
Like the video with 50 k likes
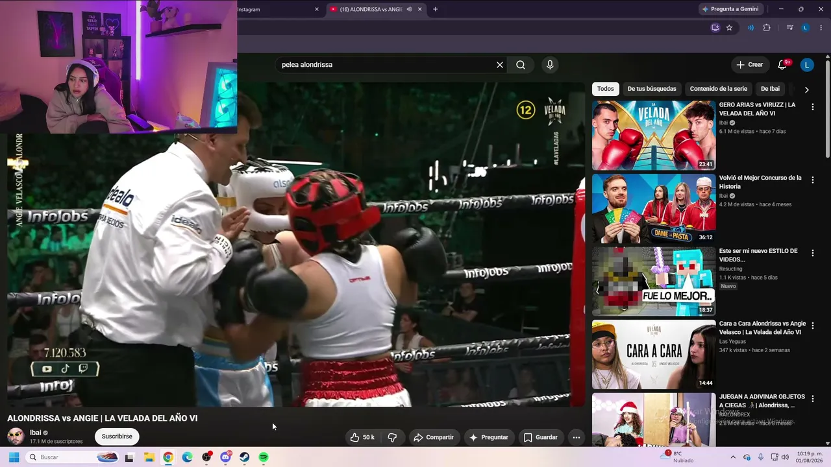coord(362,437)
